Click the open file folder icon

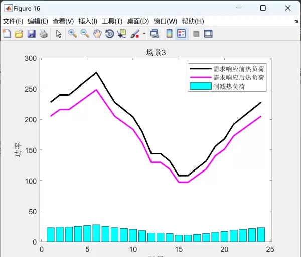tap(19, 34)
